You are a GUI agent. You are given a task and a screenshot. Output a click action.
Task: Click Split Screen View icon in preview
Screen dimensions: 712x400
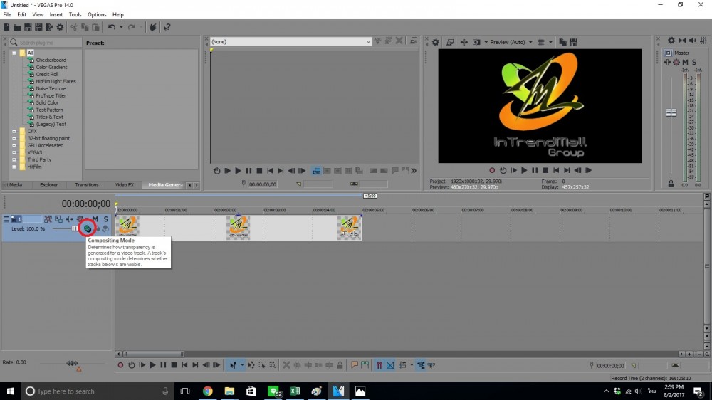(x=476, y=42)
